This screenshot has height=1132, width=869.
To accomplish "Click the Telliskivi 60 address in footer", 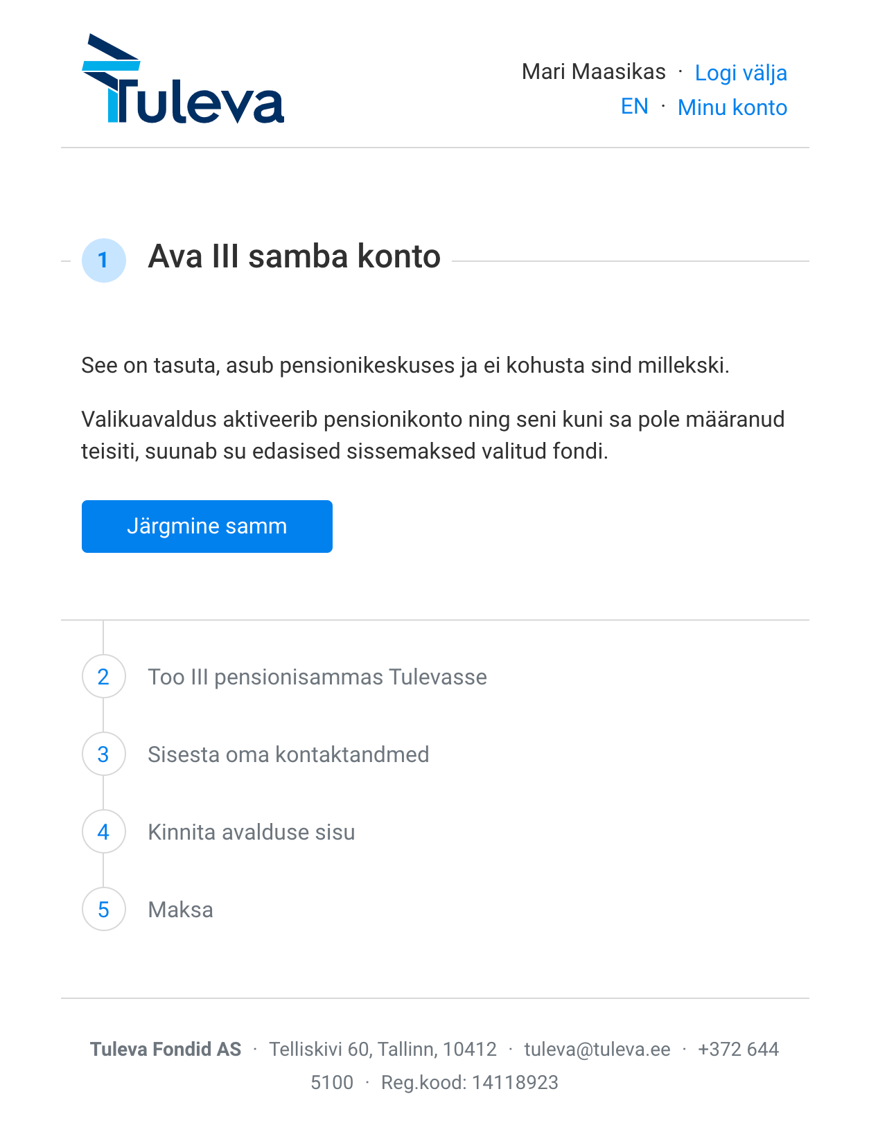I will 383,1050.
